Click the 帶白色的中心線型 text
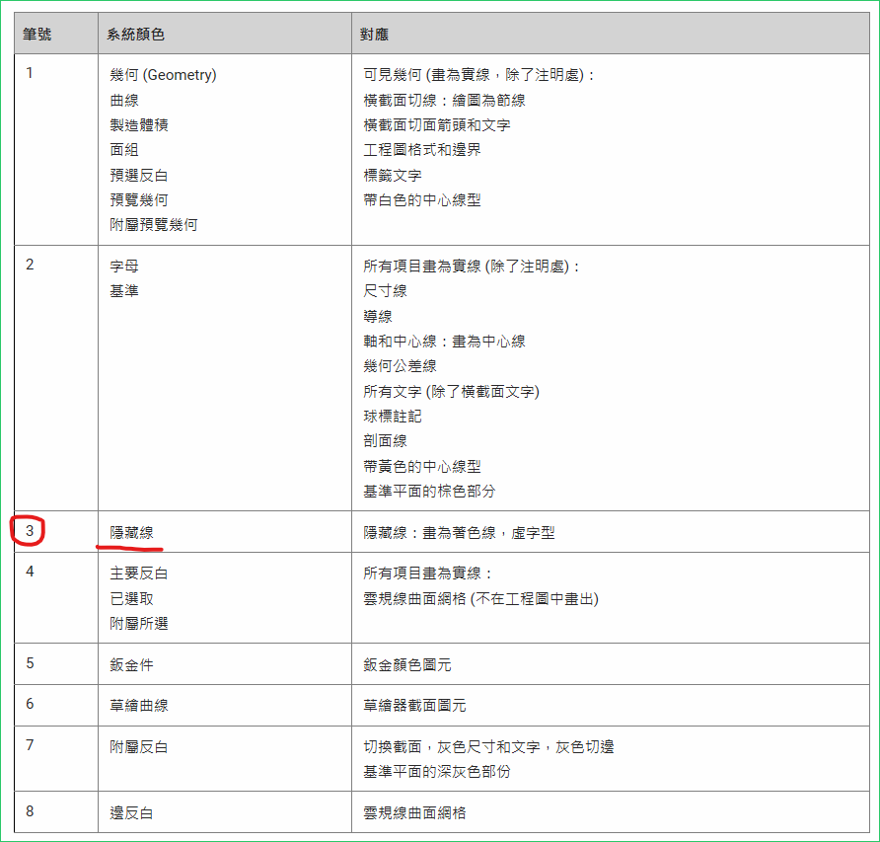The height and width of the screenshot is (842, 880). pos(422,200)
